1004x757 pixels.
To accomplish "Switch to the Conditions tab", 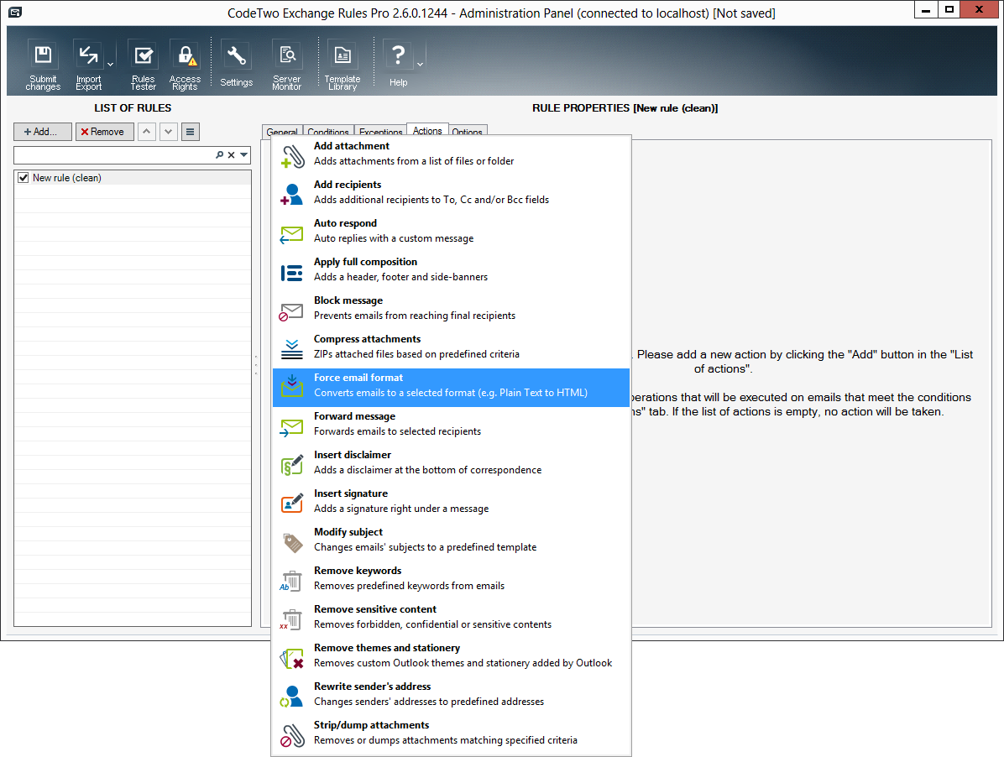I will click(x=328, y=132).
